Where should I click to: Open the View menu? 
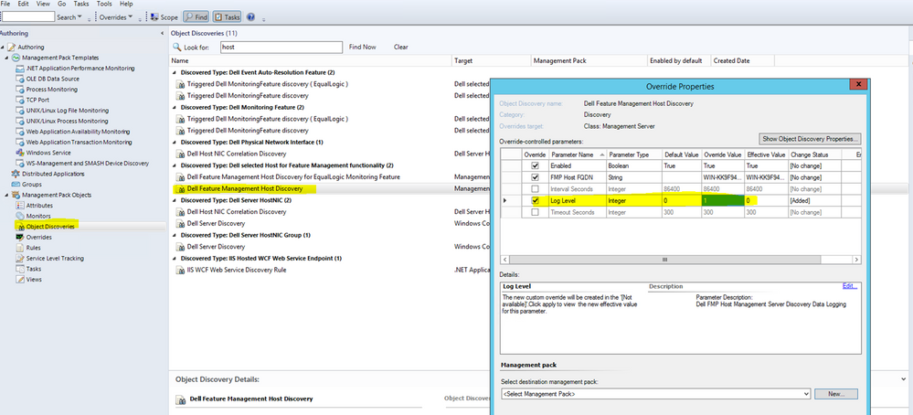tap(43, 4)
